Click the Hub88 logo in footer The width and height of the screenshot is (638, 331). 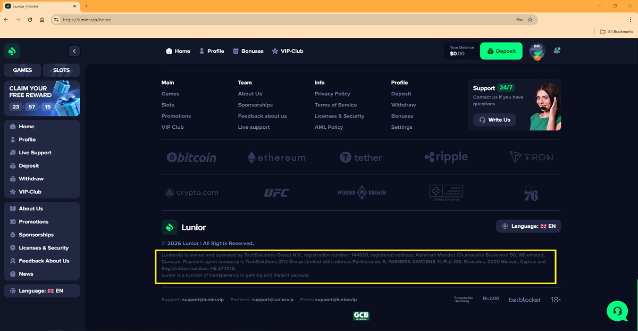(491, 300)
